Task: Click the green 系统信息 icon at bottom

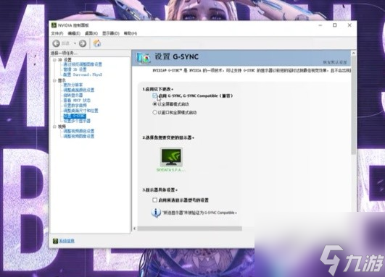Action: tap(55, 241)
